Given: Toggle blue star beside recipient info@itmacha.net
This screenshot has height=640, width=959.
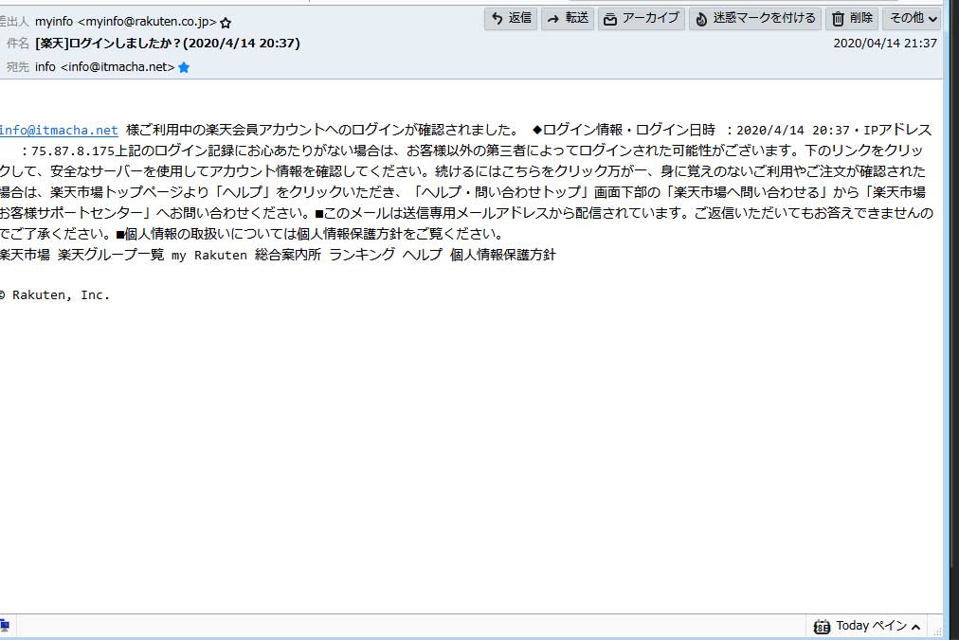Looking at the screenshot, I should pyautogui.click(x=184, y=67).
